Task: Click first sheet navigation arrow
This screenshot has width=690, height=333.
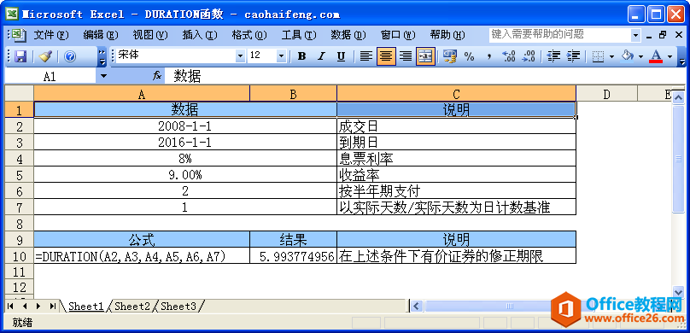Action: 10,306
